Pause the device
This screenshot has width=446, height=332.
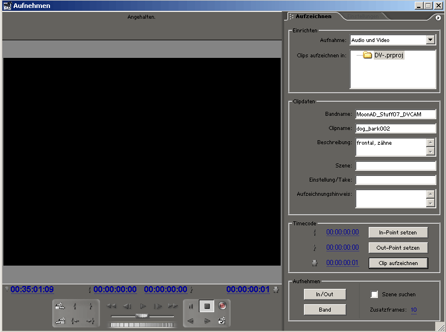coord(191,306)
